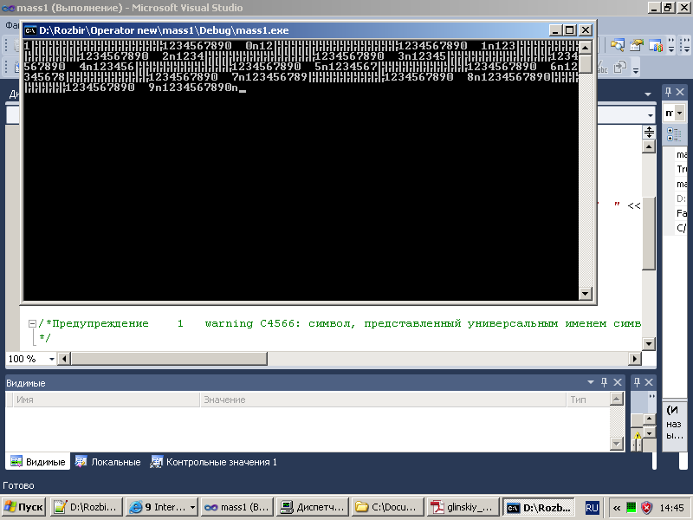Click the RU language indicator
The height and width of the screenshot is (520, 693).
pos(593,507)
